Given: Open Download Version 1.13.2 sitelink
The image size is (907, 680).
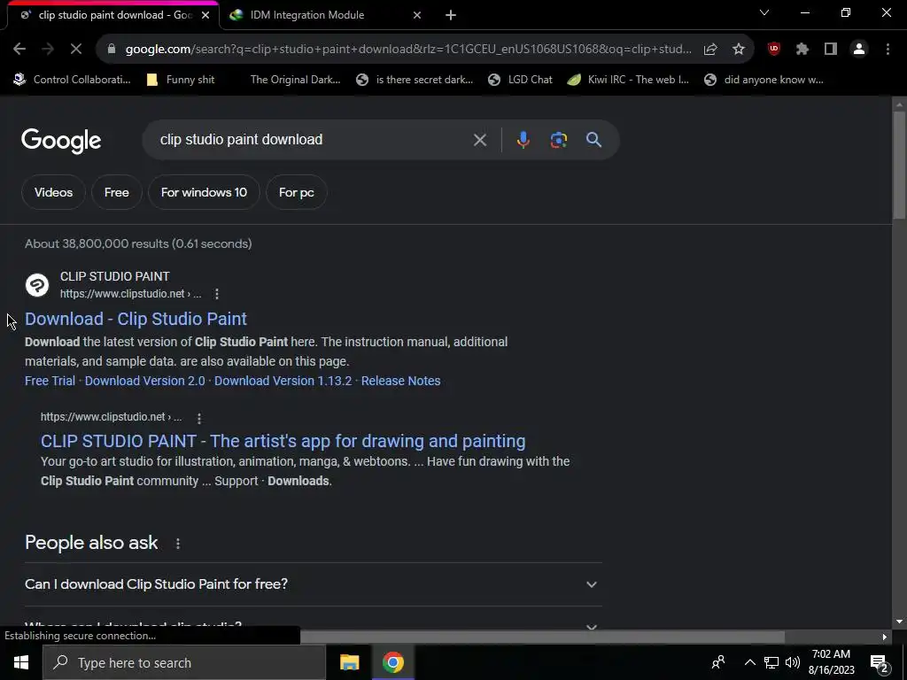Looking at the screenshot, I should coord(283,381).
